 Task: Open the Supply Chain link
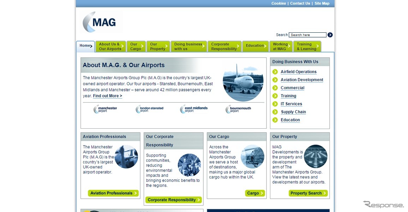293,112
